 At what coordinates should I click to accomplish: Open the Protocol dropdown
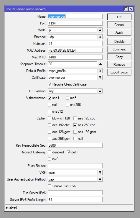tap(100, 37)
